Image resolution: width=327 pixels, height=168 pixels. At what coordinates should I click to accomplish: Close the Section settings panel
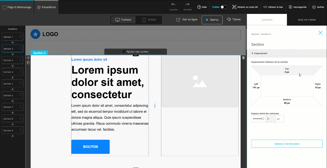[320, 33]
